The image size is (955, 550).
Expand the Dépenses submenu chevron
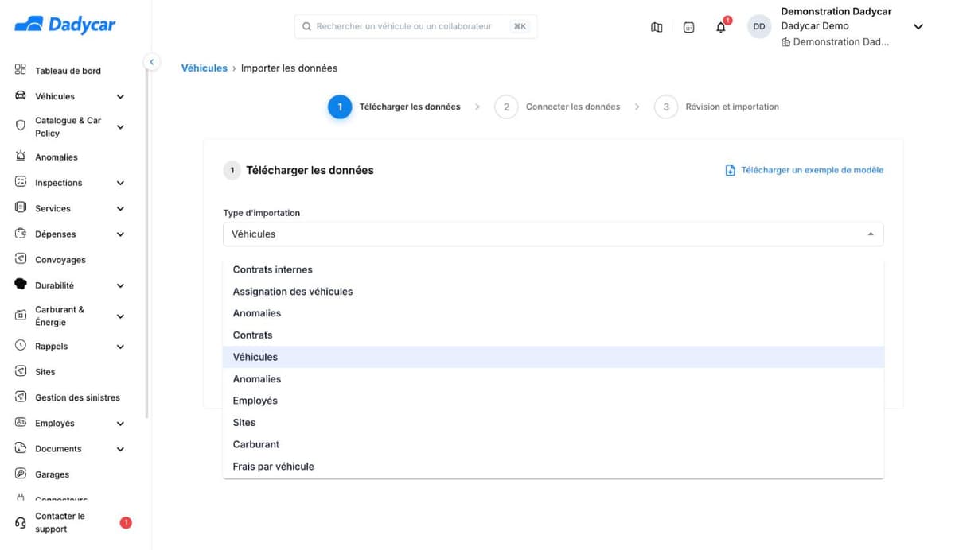point(120,234)
